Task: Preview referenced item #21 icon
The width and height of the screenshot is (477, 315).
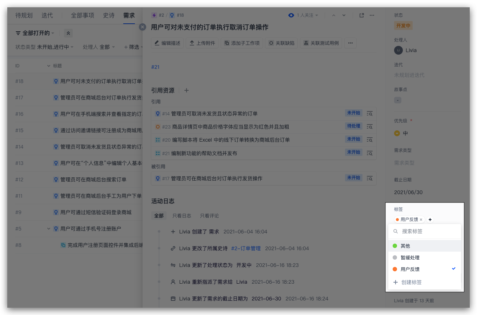Action: (370, 153)
